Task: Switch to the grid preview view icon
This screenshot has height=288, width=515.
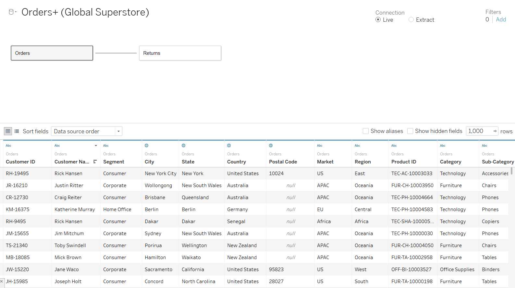Action: click(8, 131)
